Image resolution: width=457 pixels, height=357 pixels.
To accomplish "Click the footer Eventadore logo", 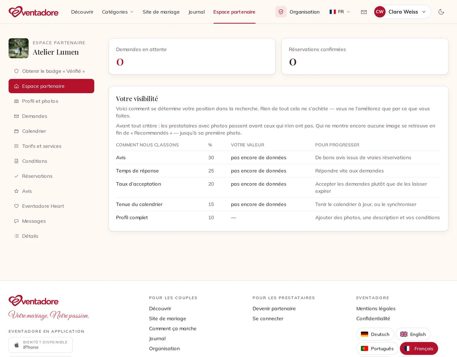I will [x=33, y=301].
